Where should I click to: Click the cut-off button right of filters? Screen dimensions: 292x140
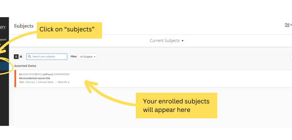point(291,56)
